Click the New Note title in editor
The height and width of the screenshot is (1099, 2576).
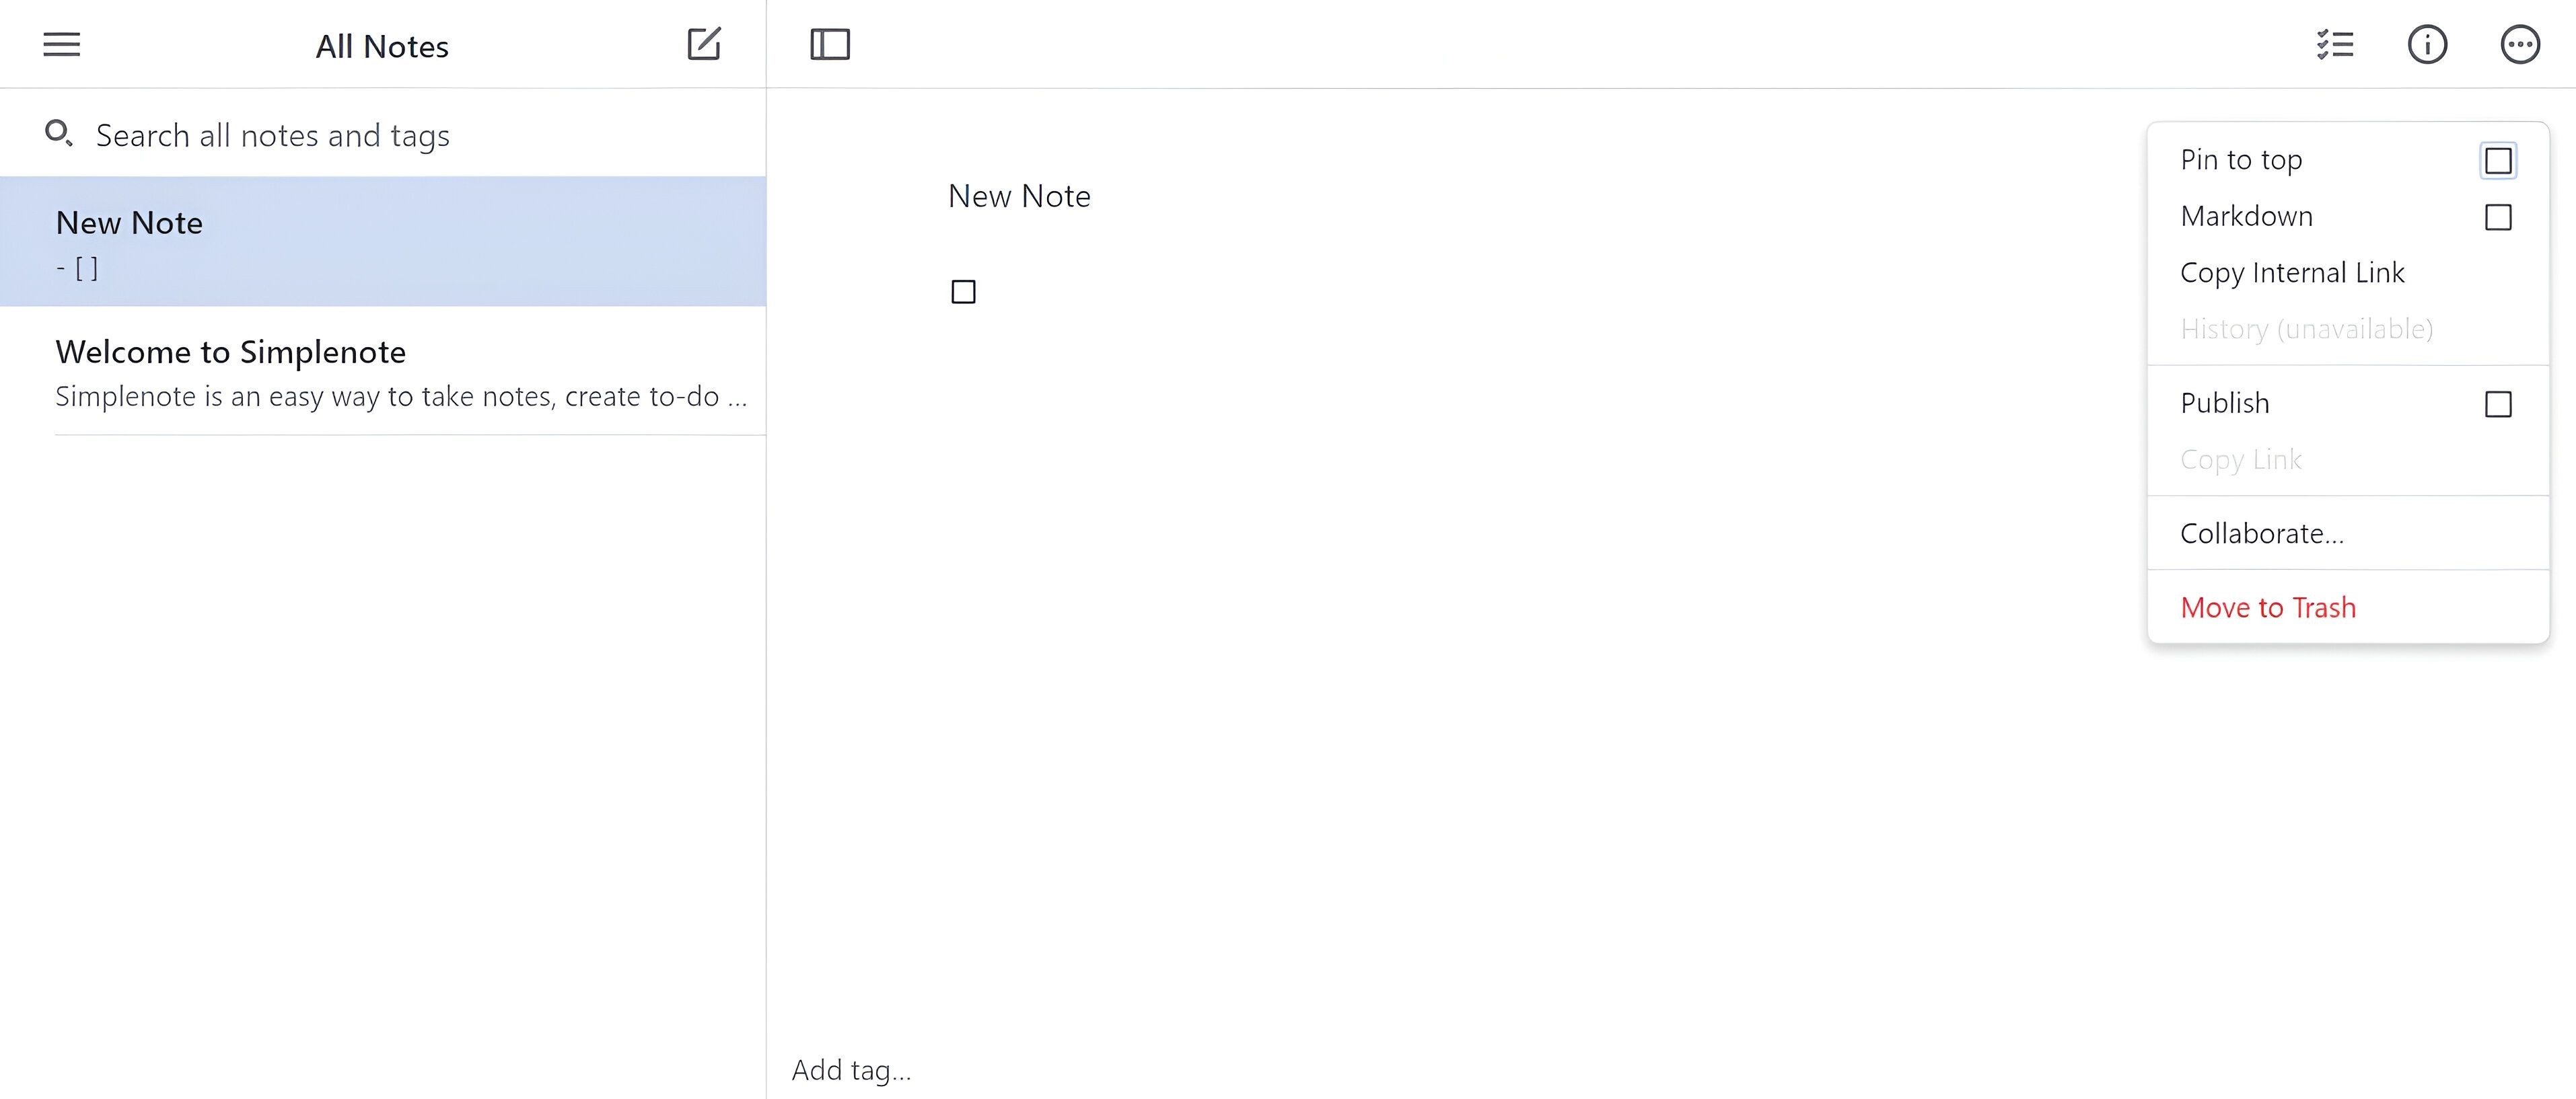1019,196
